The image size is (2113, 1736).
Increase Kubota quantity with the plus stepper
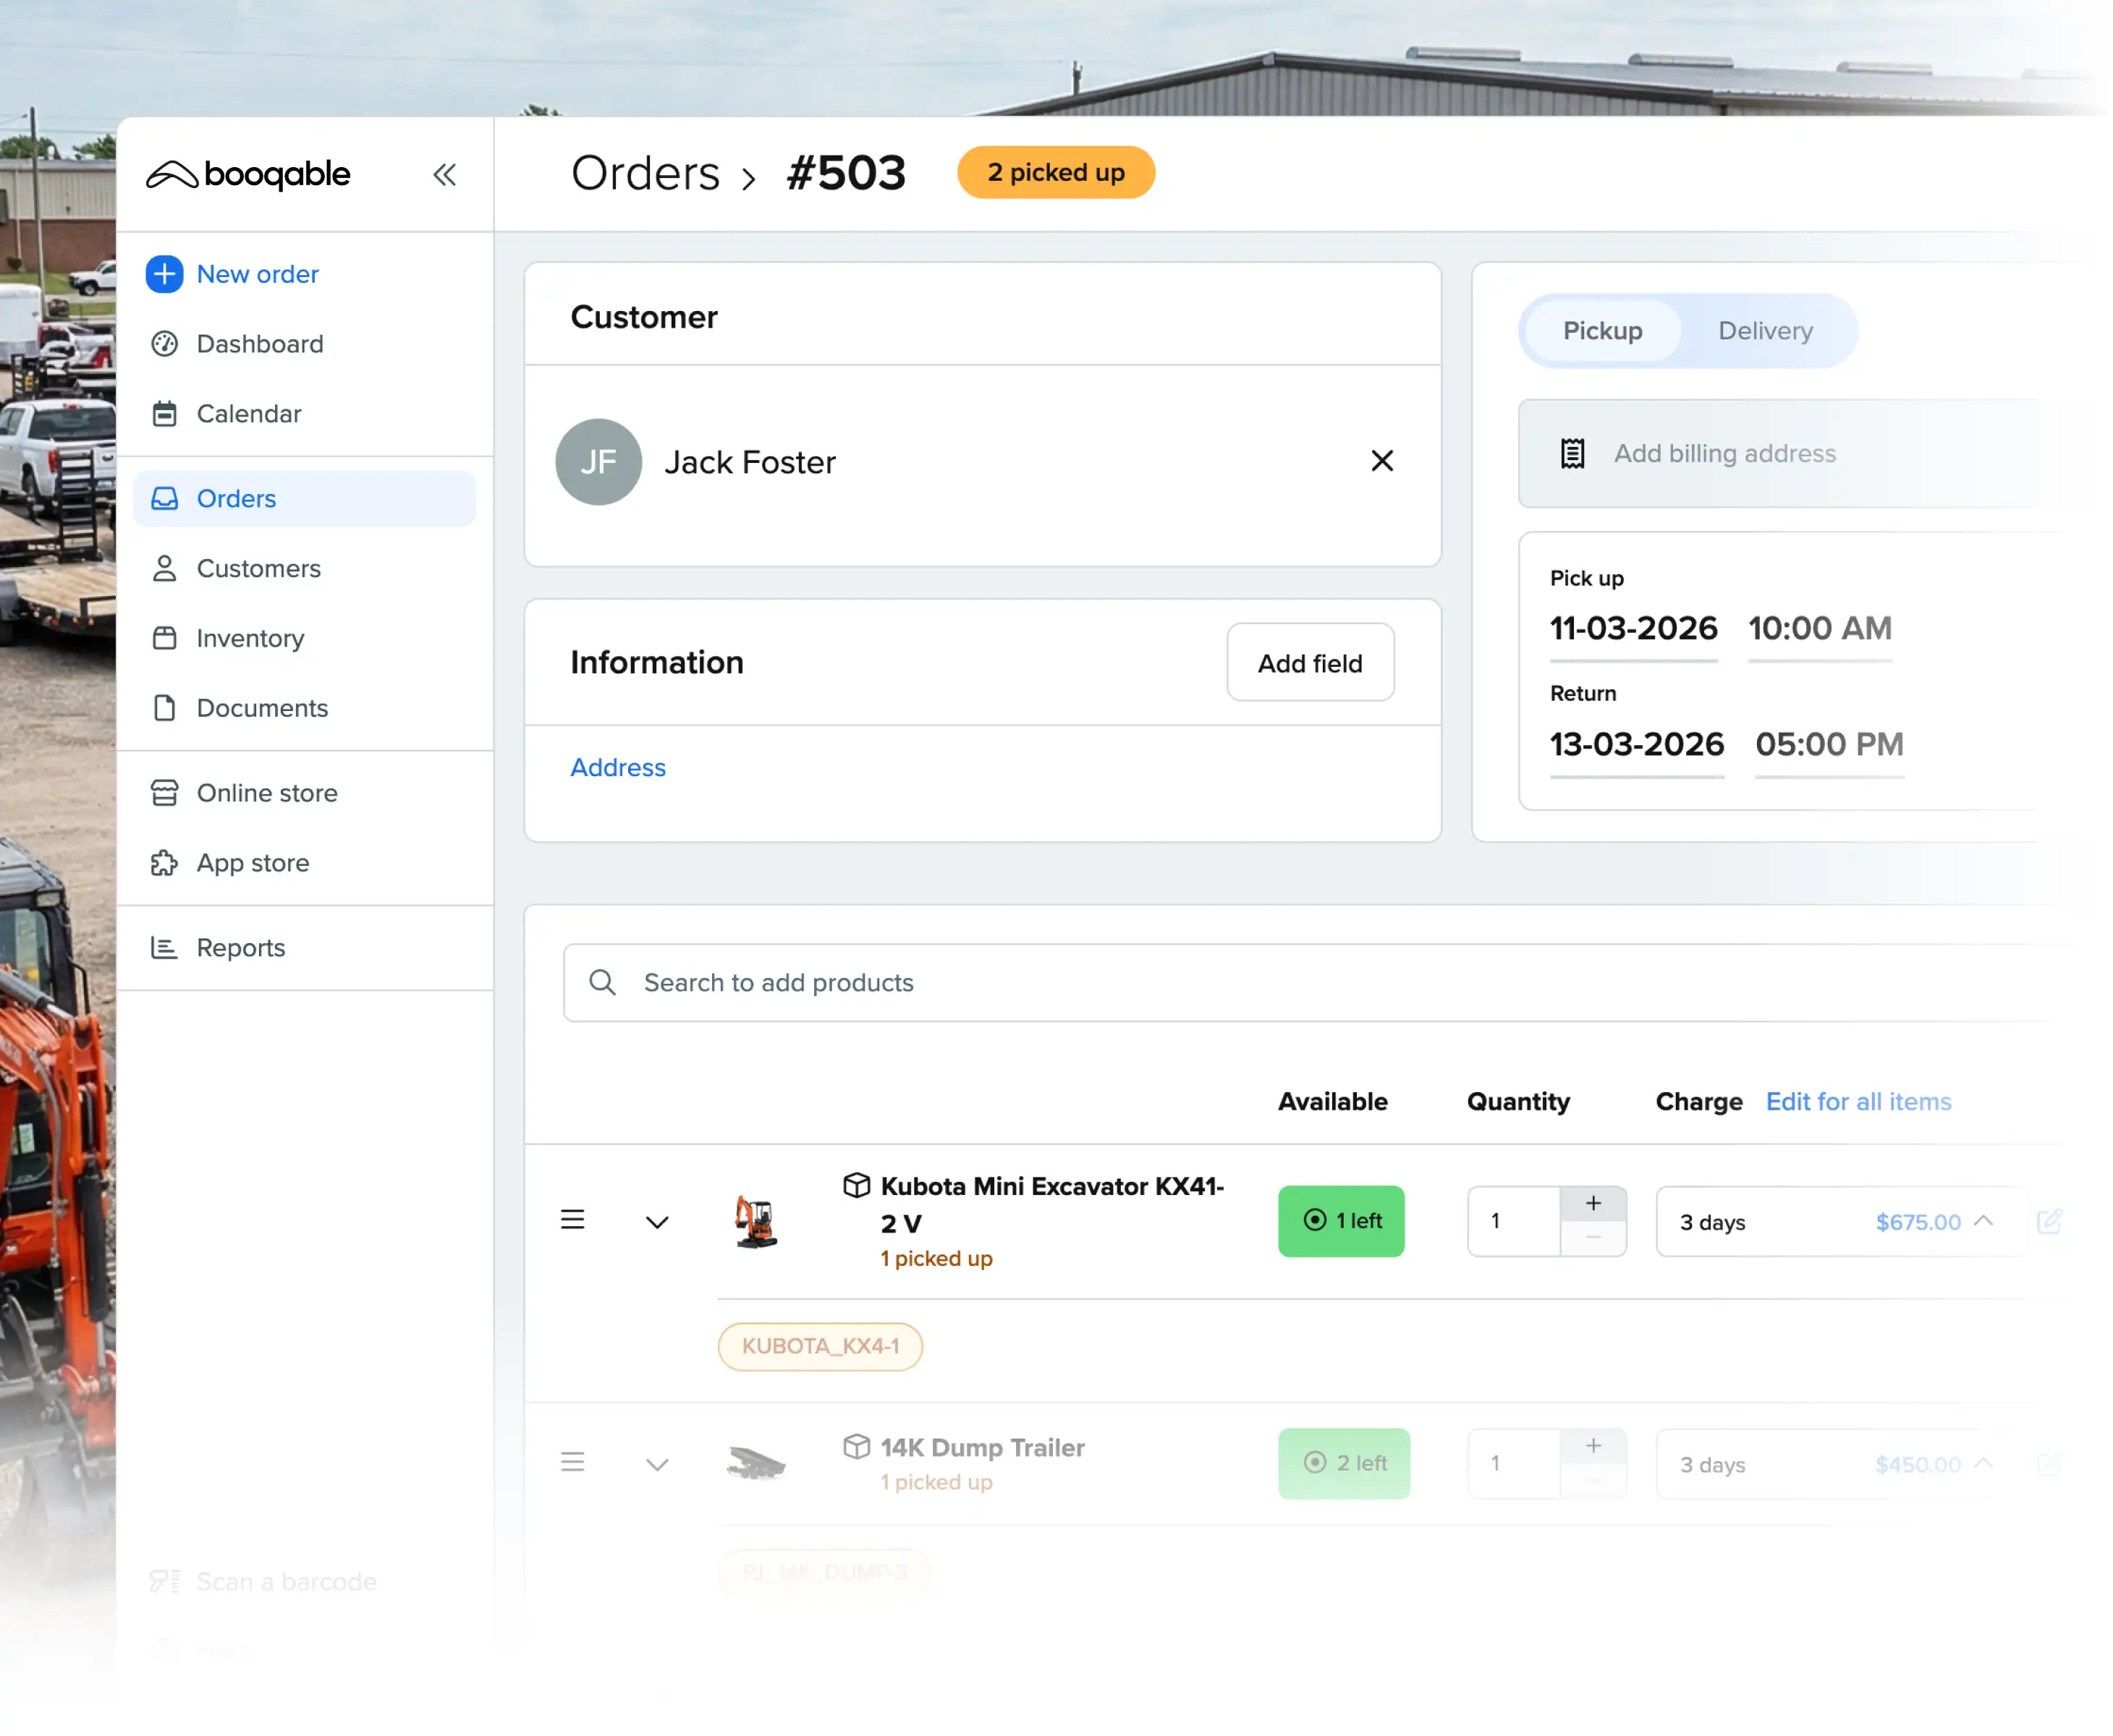(x=1592, y=1203)
